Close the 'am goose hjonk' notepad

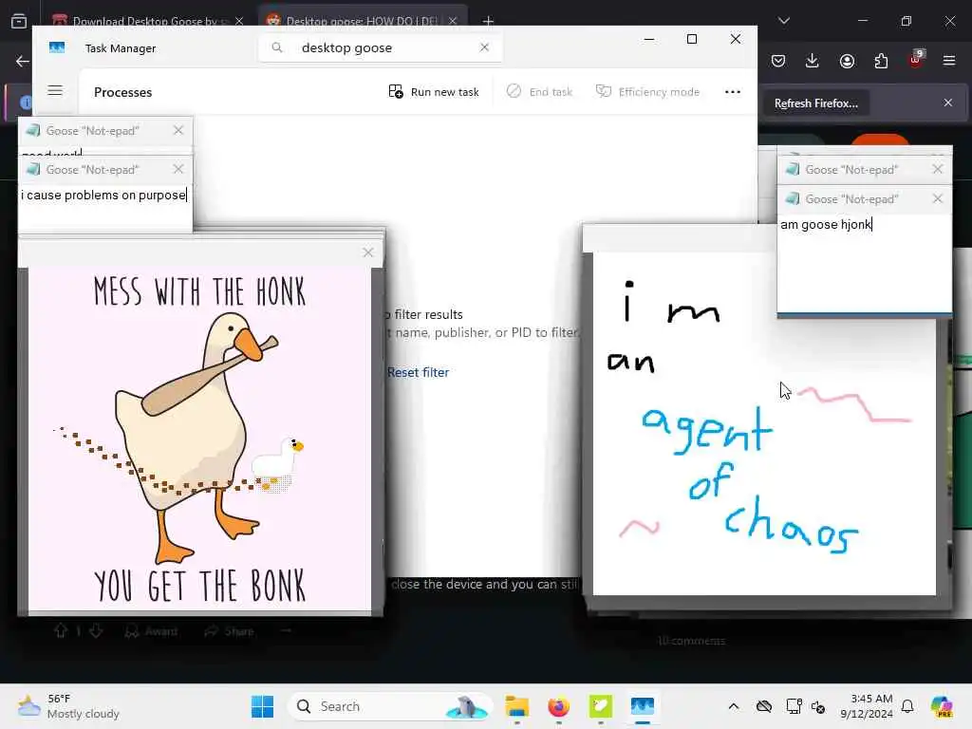(x=937, y=198)
